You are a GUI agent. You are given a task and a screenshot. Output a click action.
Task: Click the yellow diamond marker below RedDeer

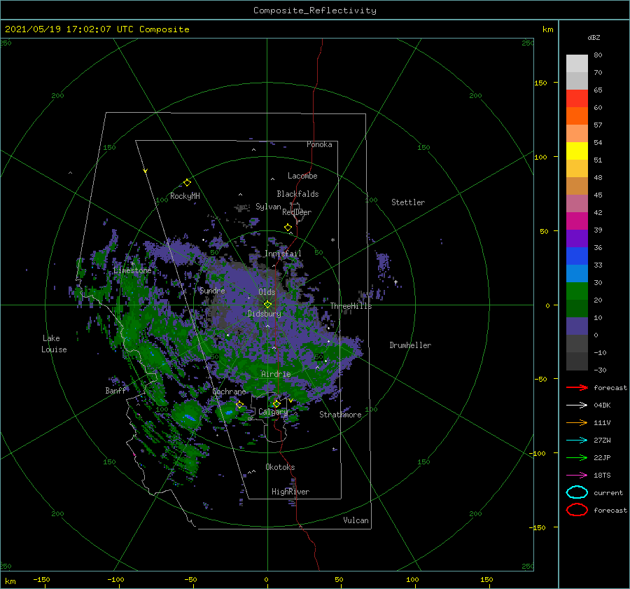tap(288, 228)
